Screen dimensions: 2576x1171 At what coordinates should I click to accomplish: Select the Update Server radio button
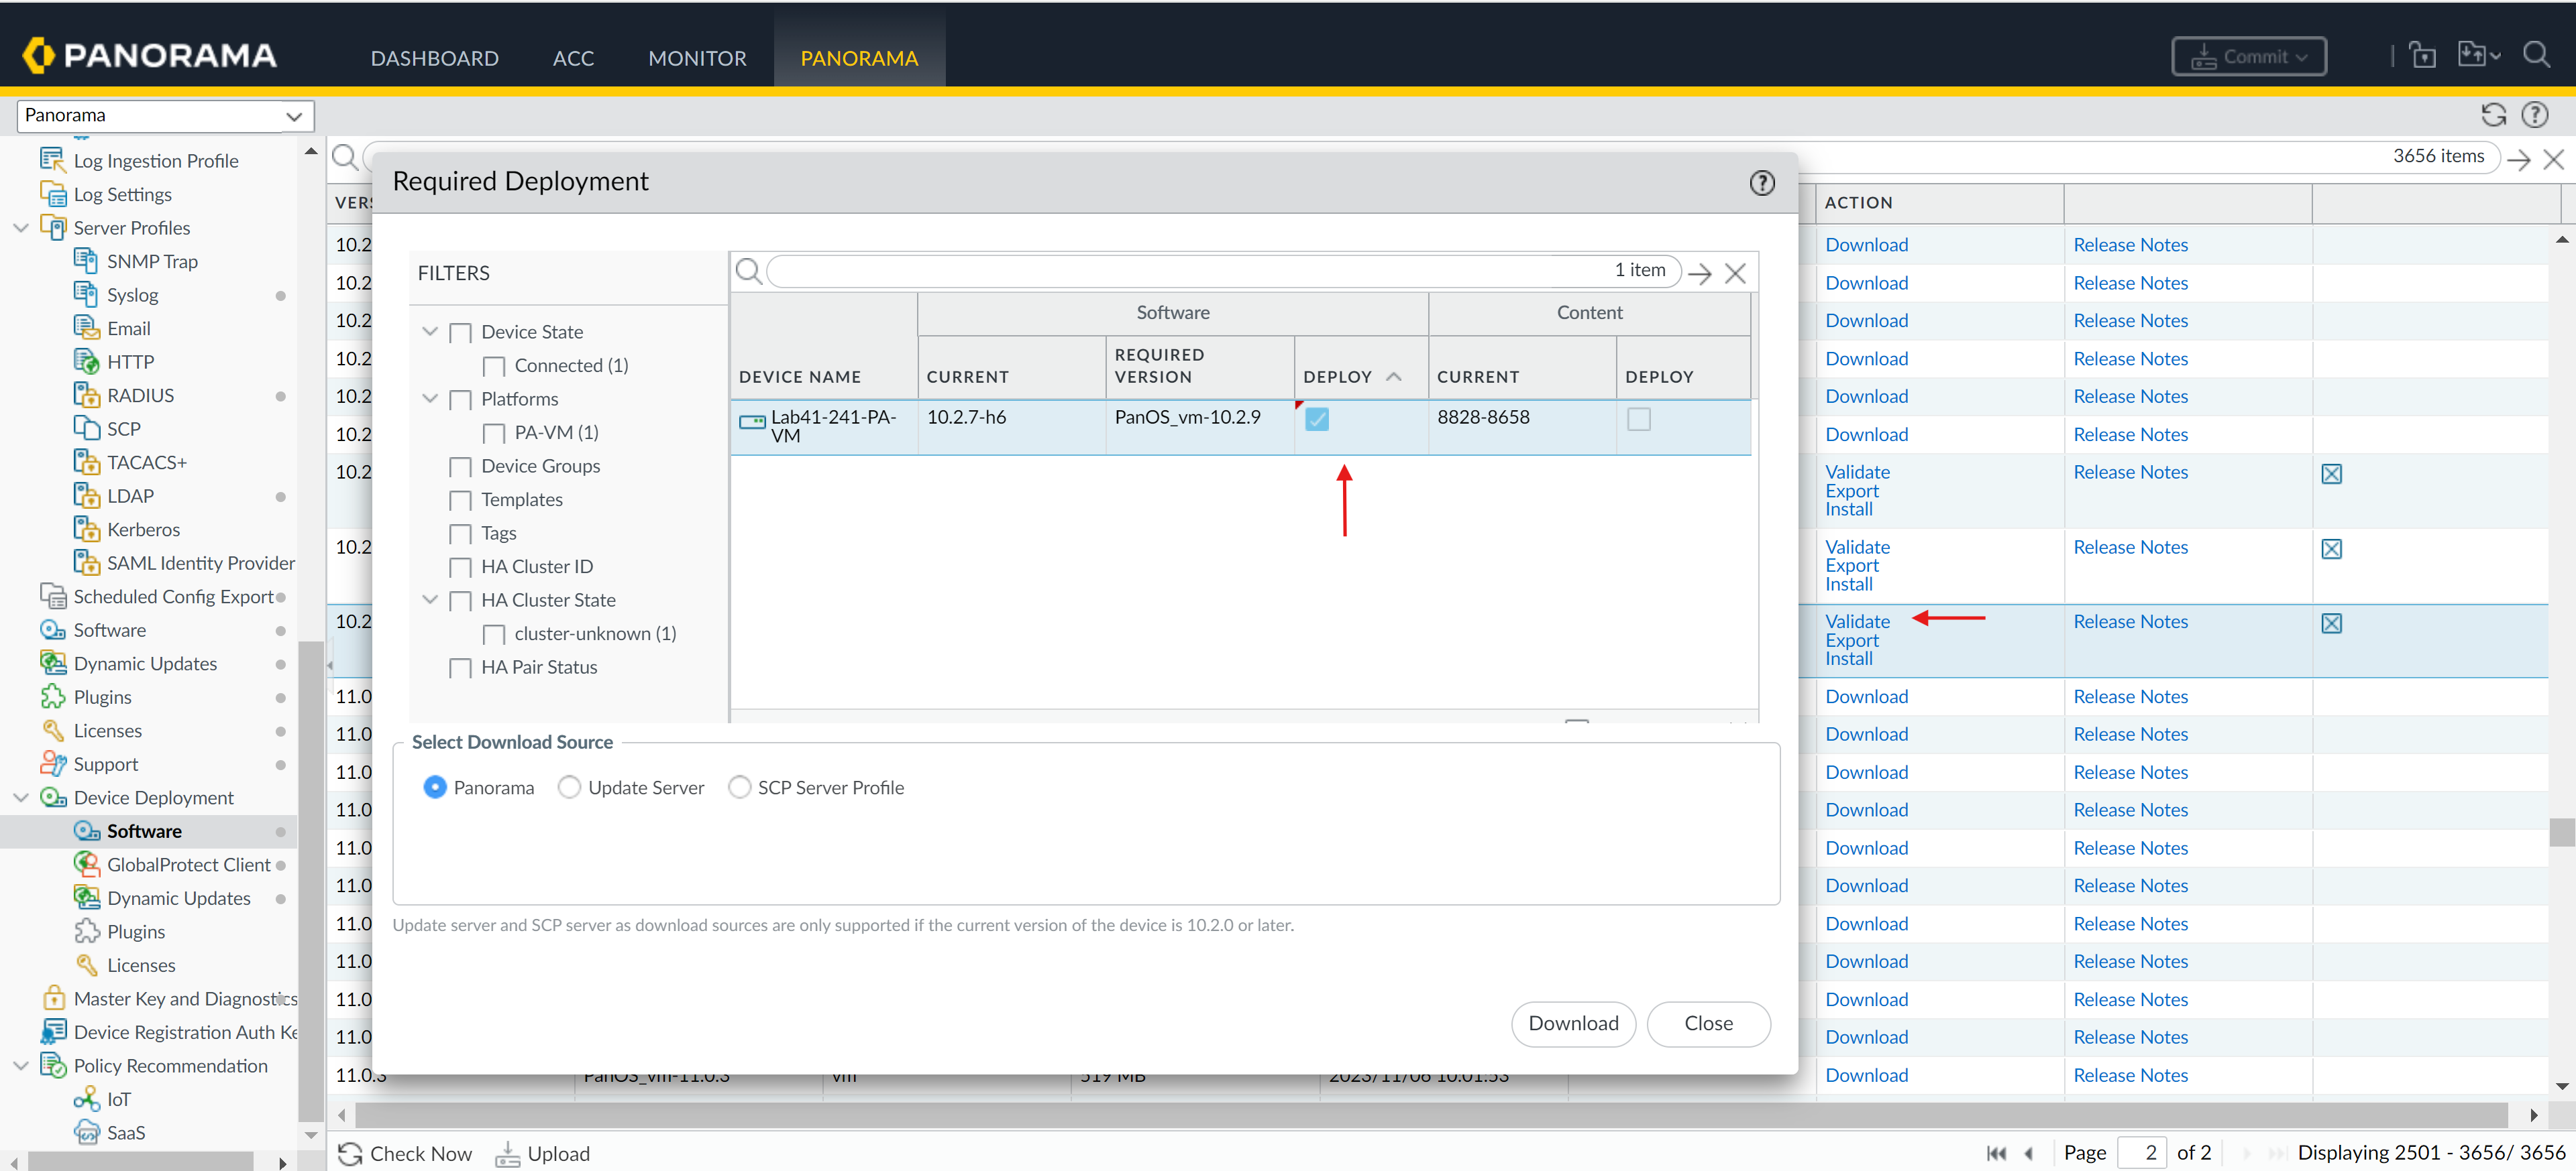click(569, 788)
